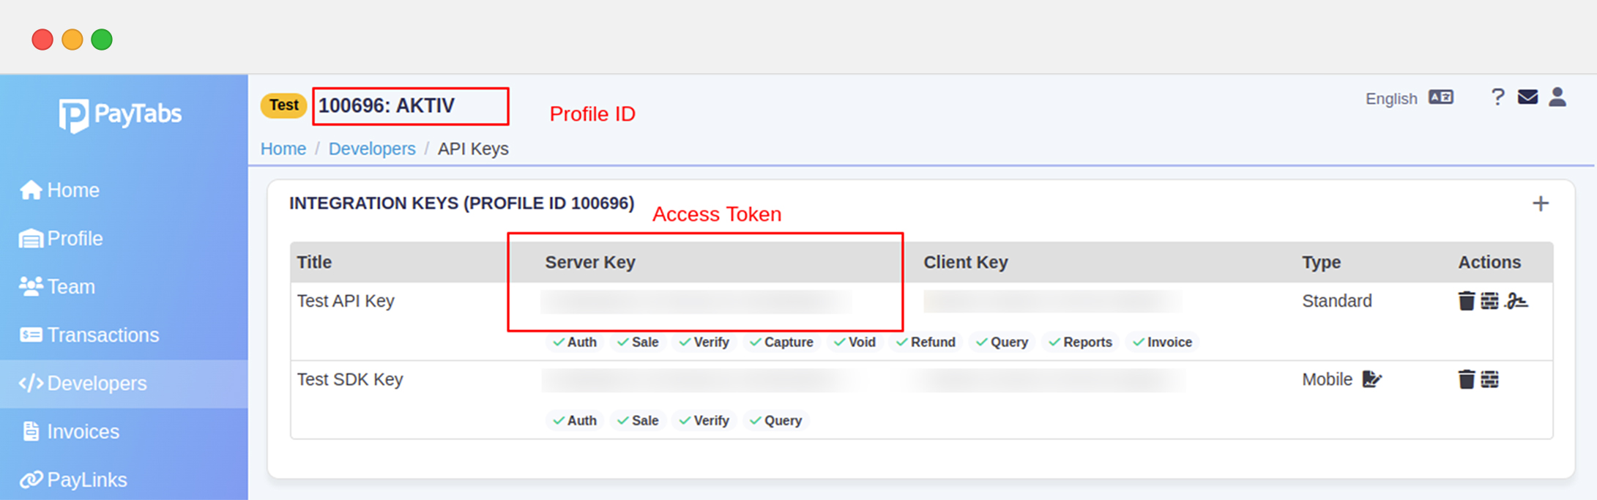Click the Standard type cell
The height and width of the screenshot is (500, 1597).
point(1337,301)
